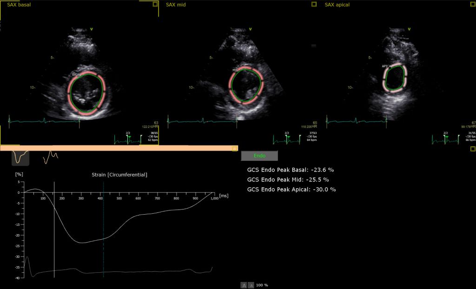Click the dashed teal marker on the strain graph
This screenshot has width=476, height=289.
104,230
